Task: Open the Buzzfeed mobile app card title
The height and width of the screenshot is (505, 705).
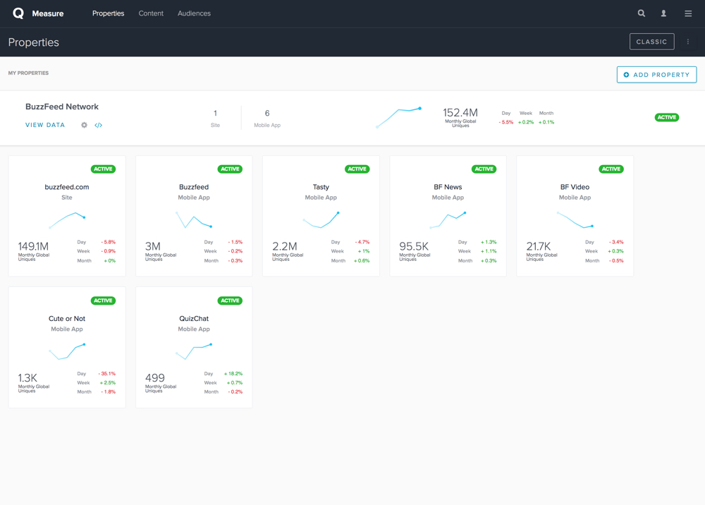Action: (x=194, y=187)
